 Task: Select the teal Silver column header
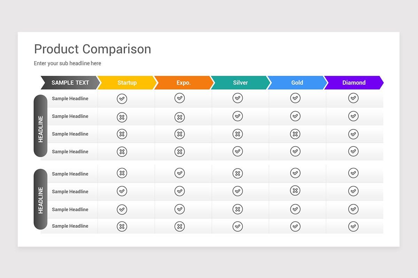[x=240, y=83]
